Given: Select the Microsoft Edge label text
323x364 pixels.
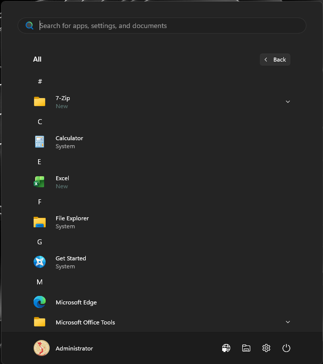Looking at the screenshot, I should coord(76,302).
